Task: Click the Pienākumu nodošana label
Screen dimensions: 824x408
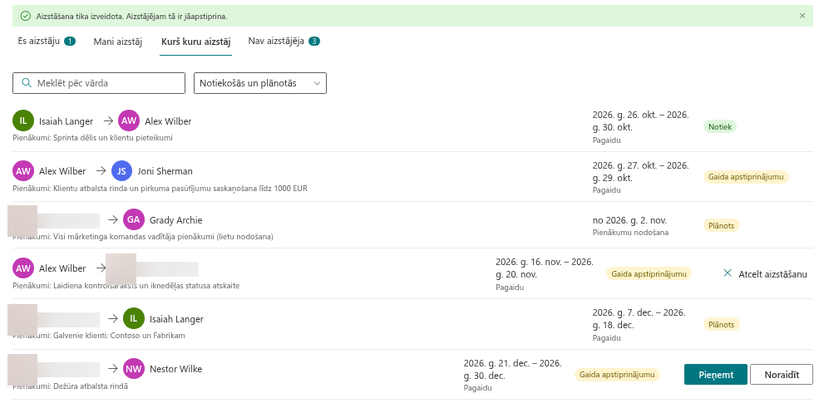Action: tap(630, 232)
